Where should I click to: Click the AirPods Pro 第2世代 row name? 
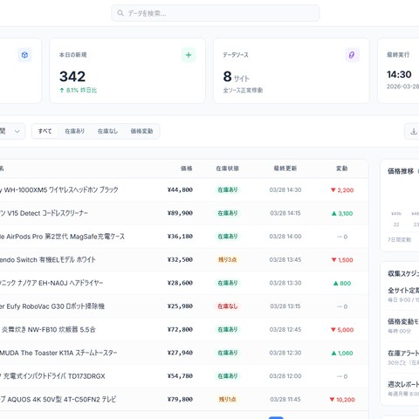(x=62, y=237)
